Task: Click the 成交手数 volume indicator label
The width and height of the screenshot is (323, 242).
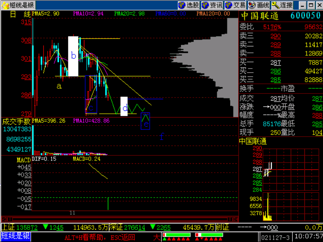Action: point(16,121)
